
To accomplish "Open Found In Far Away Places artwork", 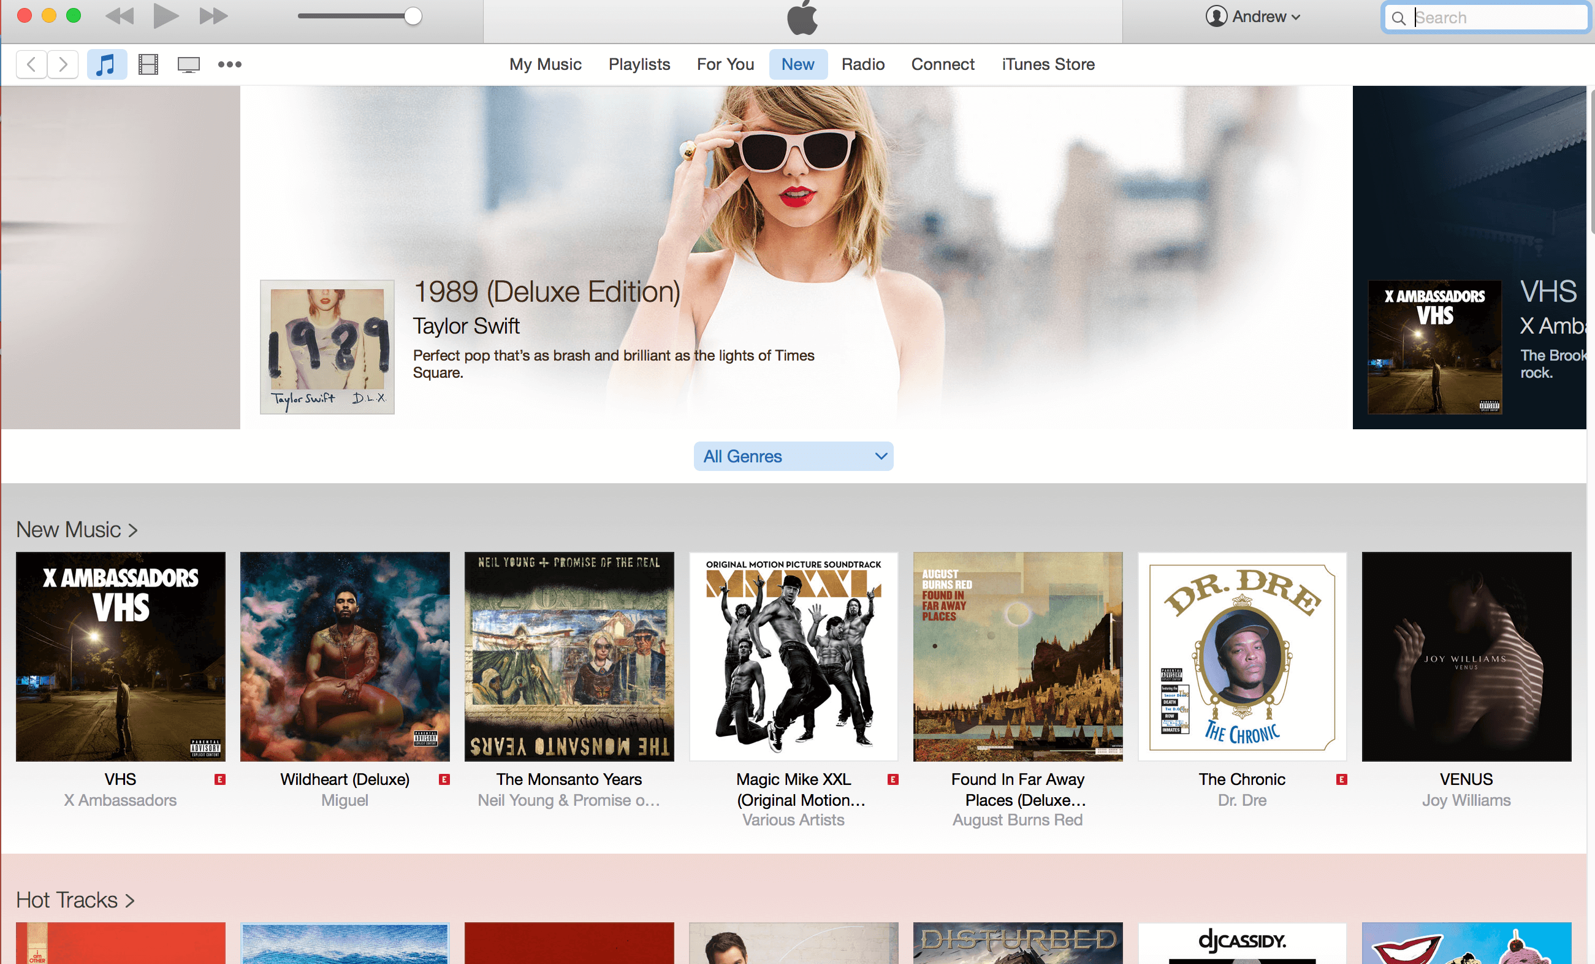I will (x=1018, y=657).
